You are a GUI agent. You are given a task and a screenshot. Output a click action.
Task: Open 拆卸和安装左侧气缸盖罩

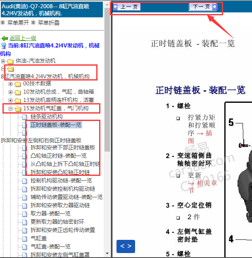pyautogui.click(x=60, y=255)
